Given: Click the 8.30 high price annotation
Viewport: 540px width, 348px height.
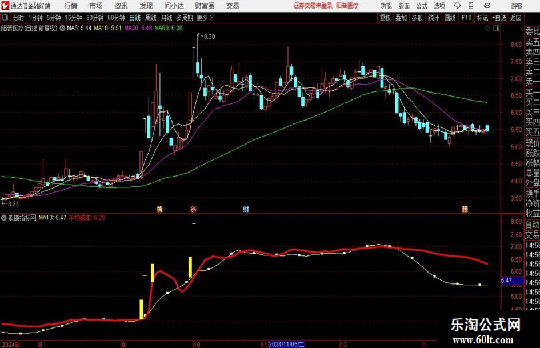Looking at the screenshot, I should 209,37.
